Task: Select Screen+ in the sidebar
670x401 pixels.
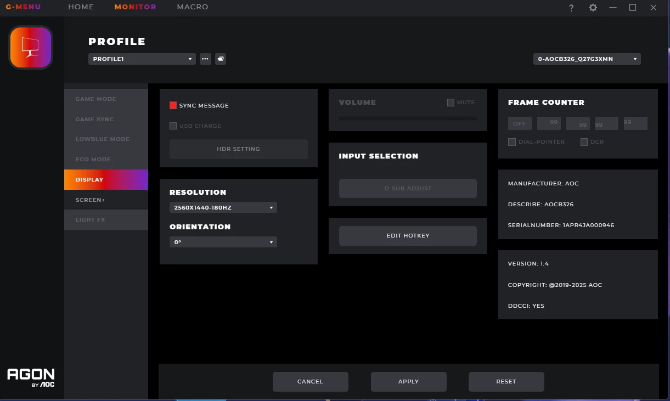Action: click(106, 200)
